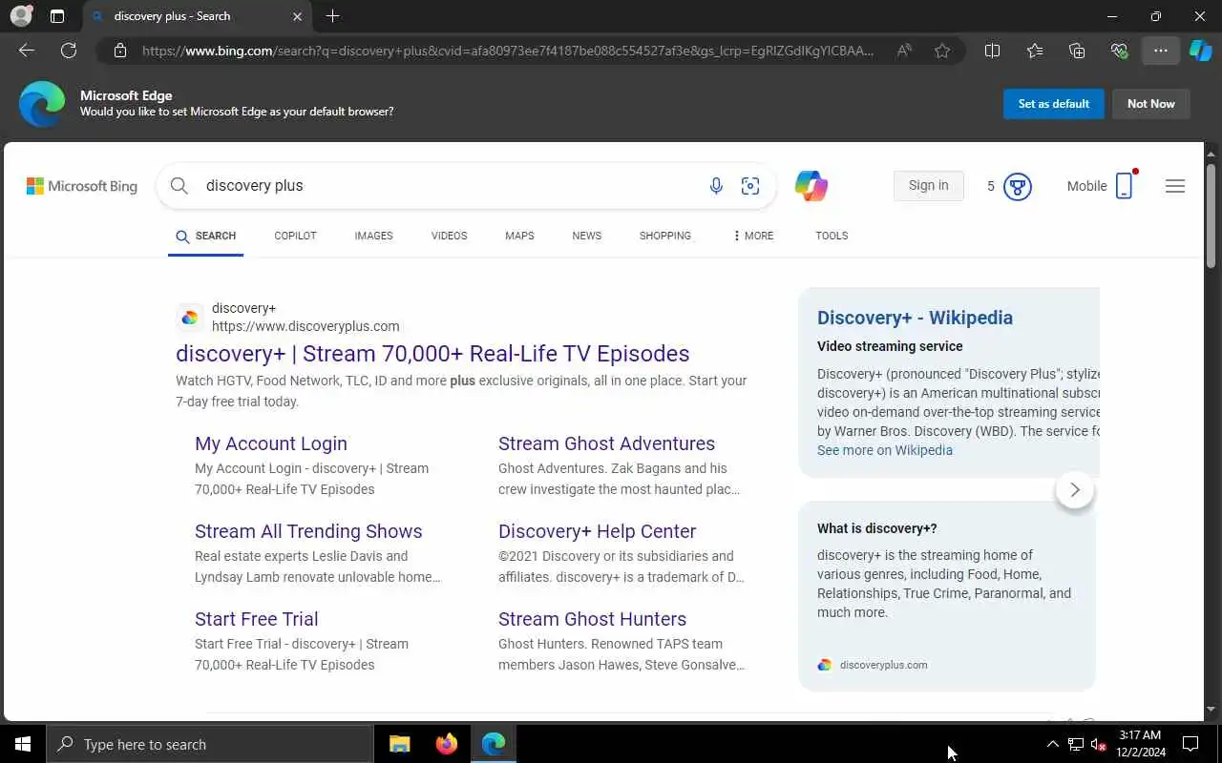Open the taskbar clock showing 3:17 AM
This screenshot has width=1222, height=763.
(x=1139, y=744)
